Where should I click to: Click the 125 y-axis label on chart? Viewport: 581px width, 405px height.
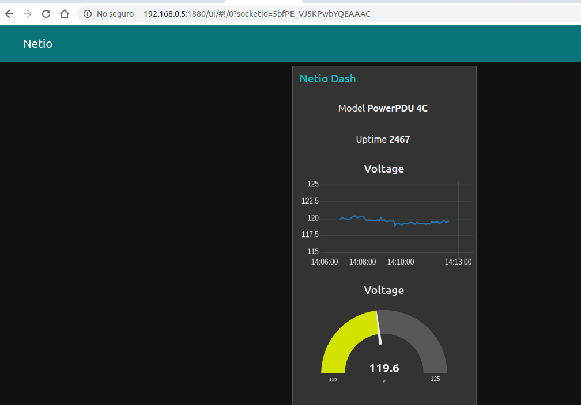pos(313,184)
